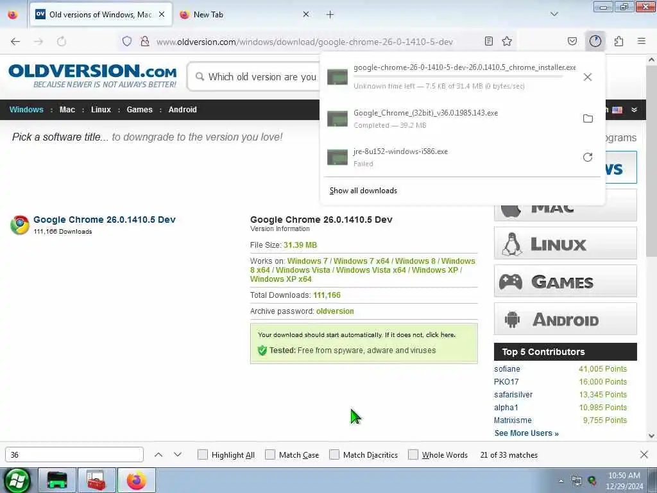Switch to the Old versions of Windows tab
Screen dimensions: 657x493
click(x=101, y=15)
